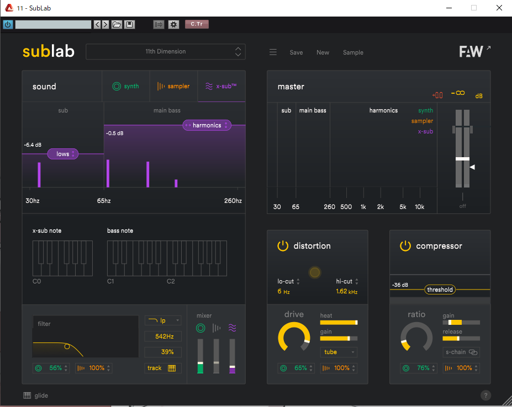Viewport: 512px width, 407px height.
Task: Click the mixer x-sub wave icon
Action: click(232, 328)
